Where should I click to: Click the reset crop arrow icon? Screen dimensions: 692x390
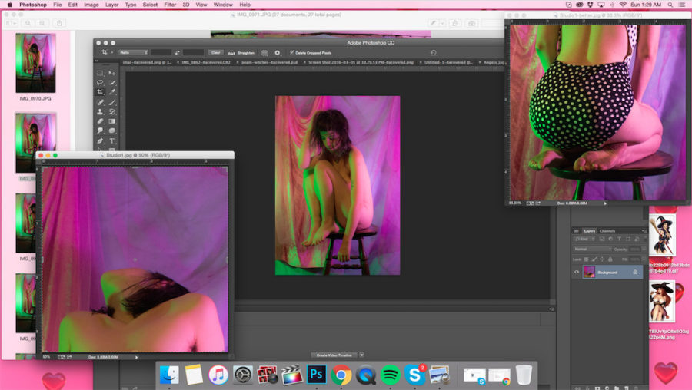coord(433,53)
